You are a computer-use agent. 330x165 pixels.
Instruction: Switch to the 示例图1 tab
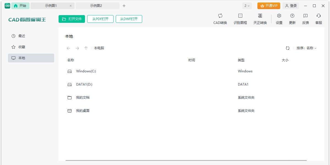click(x=51, y=6)
